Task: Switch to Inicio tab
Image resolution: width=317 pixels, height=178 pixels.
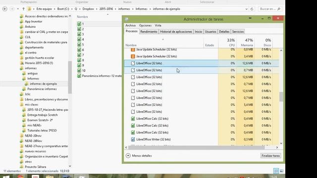Action: (x=198, y=32)
